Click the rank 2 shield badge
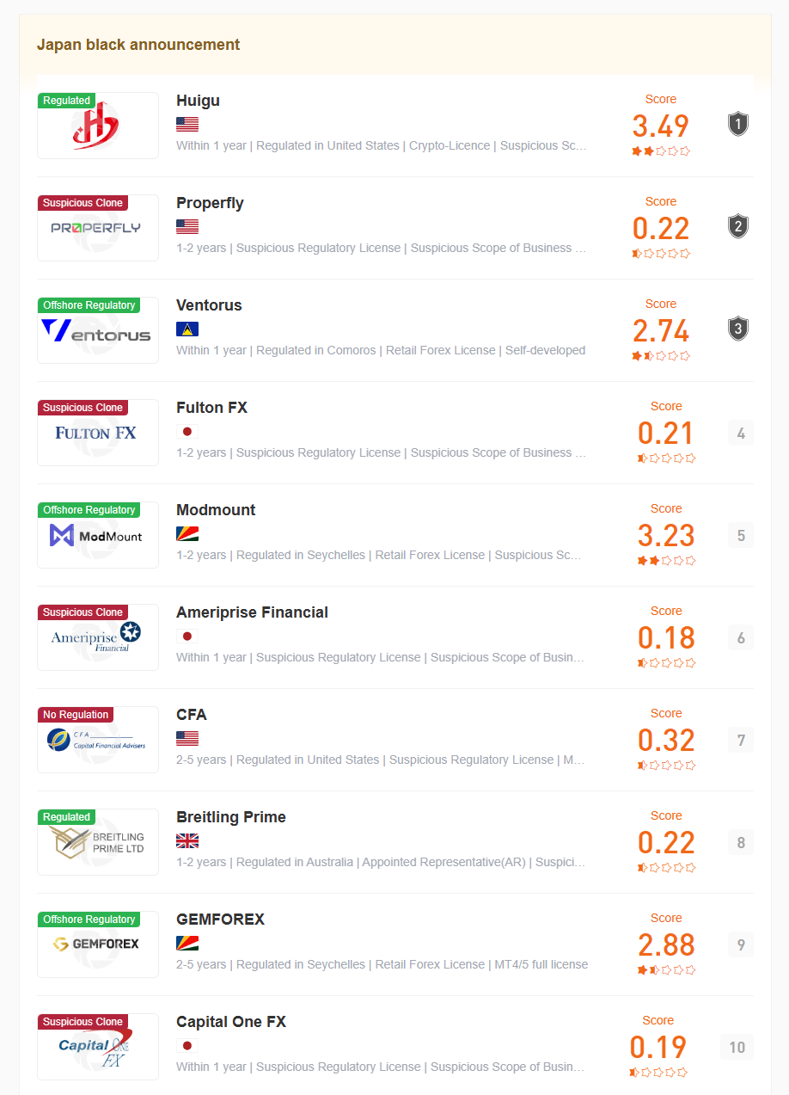The image size is (789, 1095). 738,227
